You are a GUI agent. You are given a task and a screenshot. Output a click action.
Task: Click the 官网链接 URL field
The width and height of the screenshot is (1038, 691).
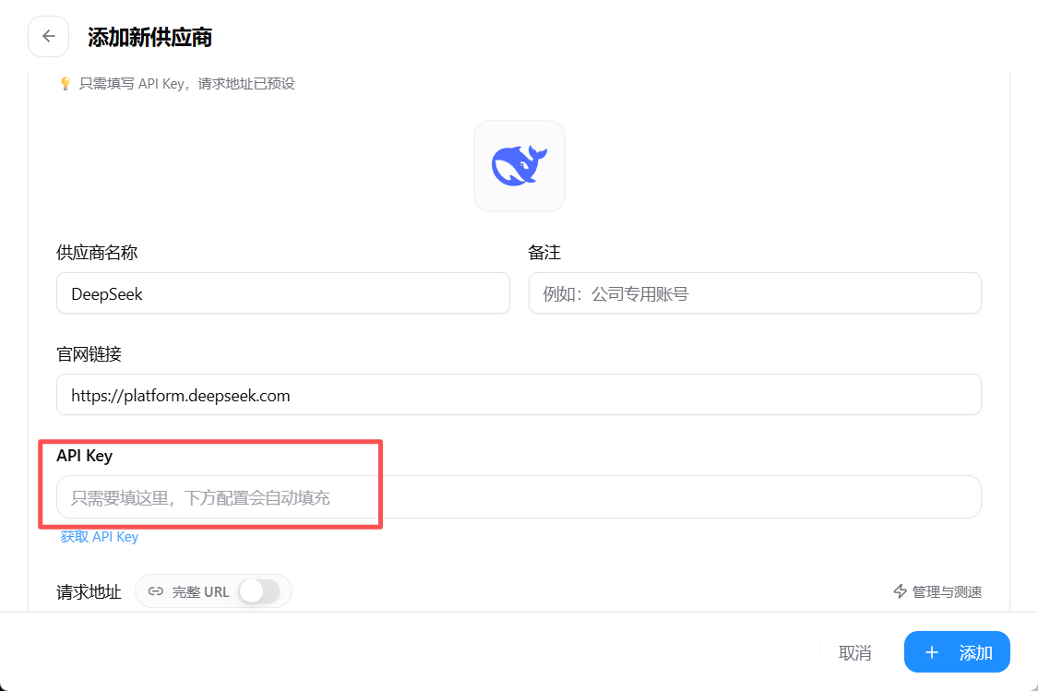click(519, 395)
